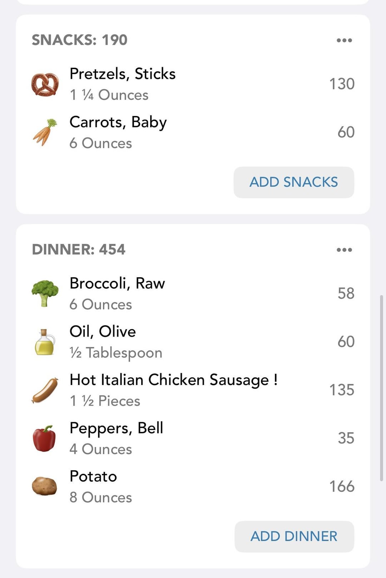Image resolution: width=386 pixels, height=578 pixels.
Task: Tap the DINNER: 454 header
Action: coord(79,249)
